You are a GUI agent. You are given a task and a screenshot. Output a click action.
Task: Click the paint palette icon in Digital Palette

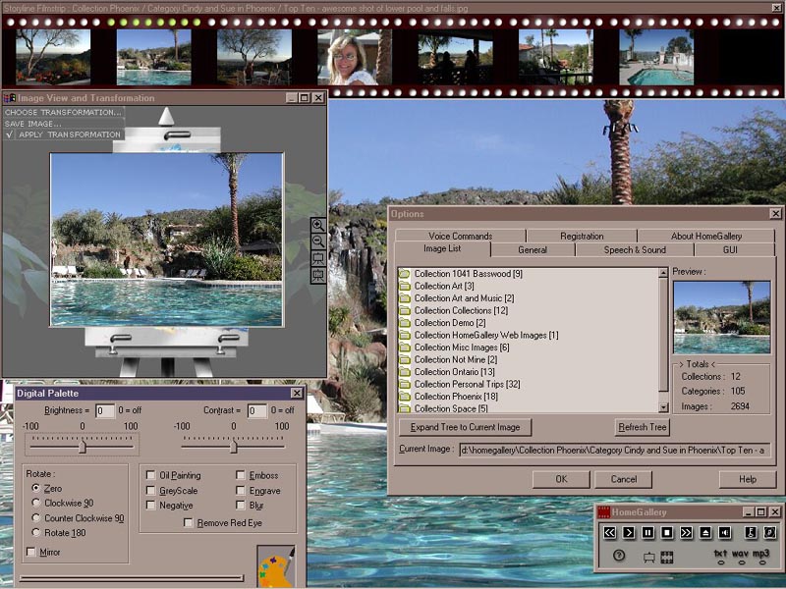pos(276,566)
